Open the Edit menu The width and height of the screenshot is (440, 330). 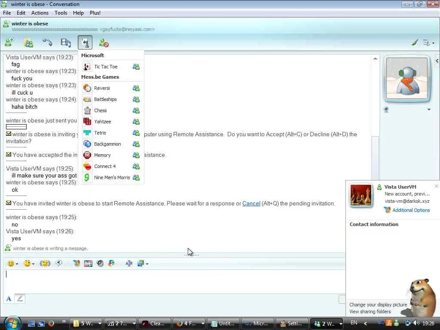(x=21, y=13)
